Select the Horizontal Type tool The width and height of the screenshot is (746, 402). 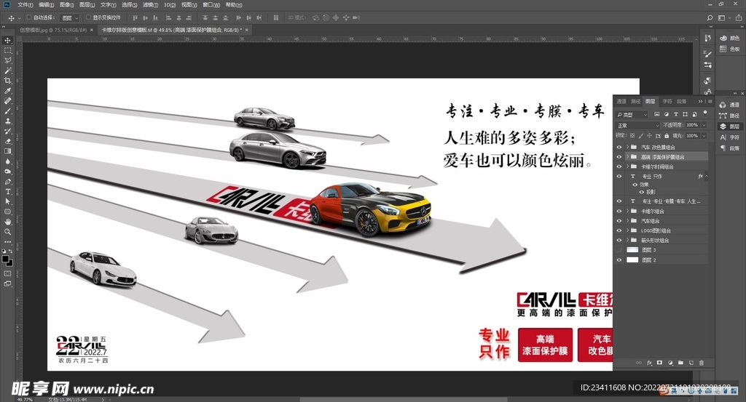pos(7,192)
